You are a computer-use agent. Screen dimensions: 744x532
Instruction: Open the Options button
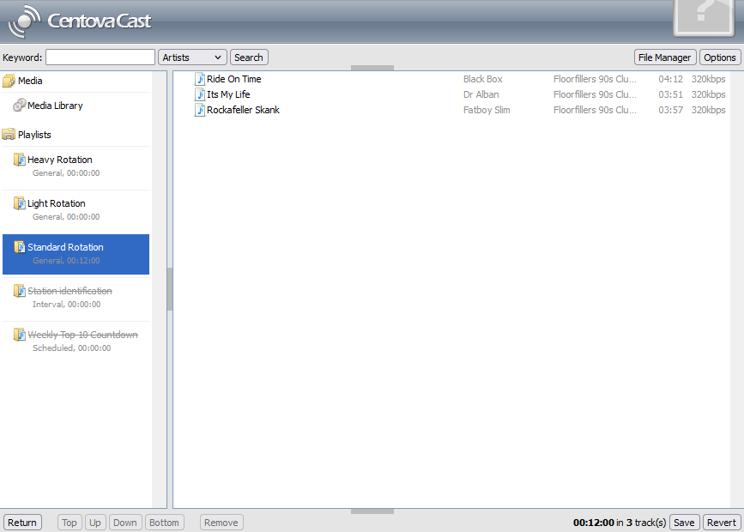click(720, 57)
